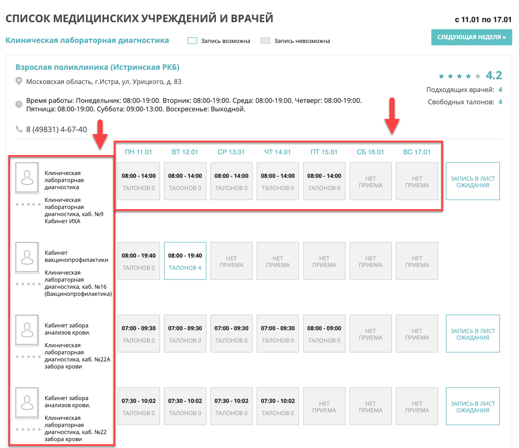The image size is (519, 448).
Task: Click Friday 08:00 - 09:00 slot for каб. №22А
Action: 324,334
